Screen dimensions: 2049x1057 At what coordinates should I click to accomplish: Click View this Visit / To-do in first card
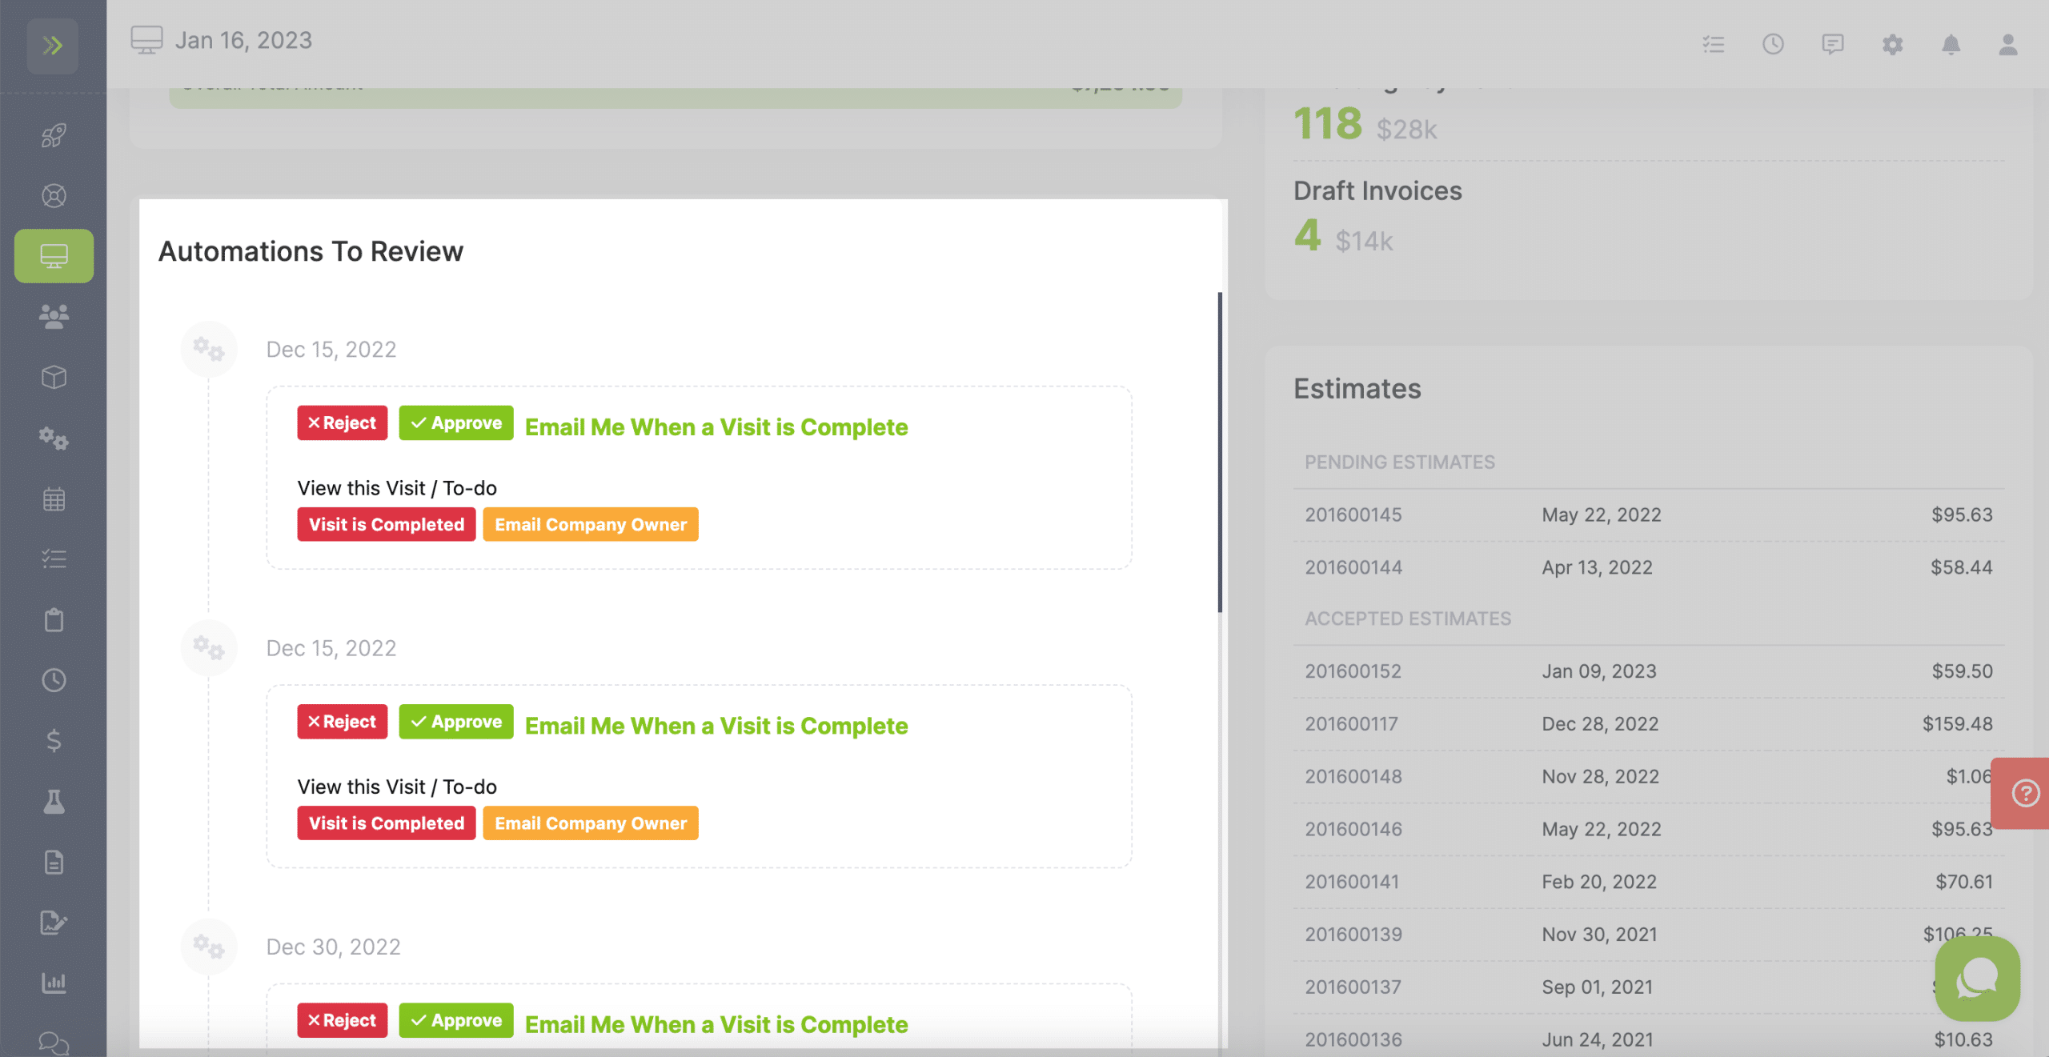click(x=397, y=488)
